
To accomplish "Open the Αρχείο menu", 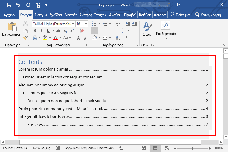I will 9,15.
